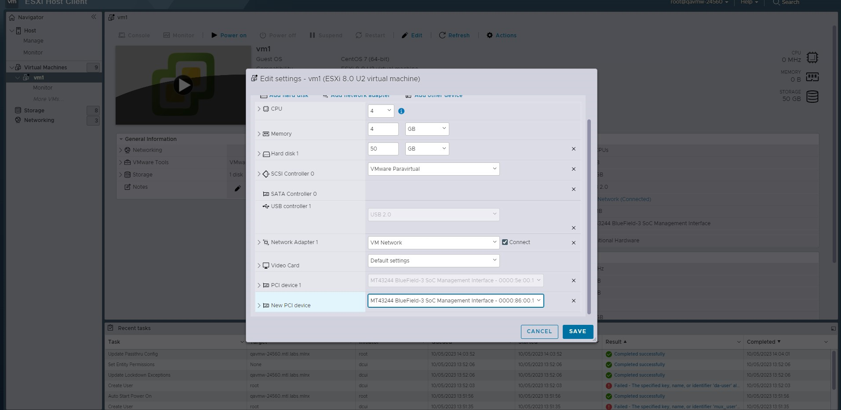Remove SATA Controller 0 with its X icon
The image size is (841, 410).
[573, 189]
